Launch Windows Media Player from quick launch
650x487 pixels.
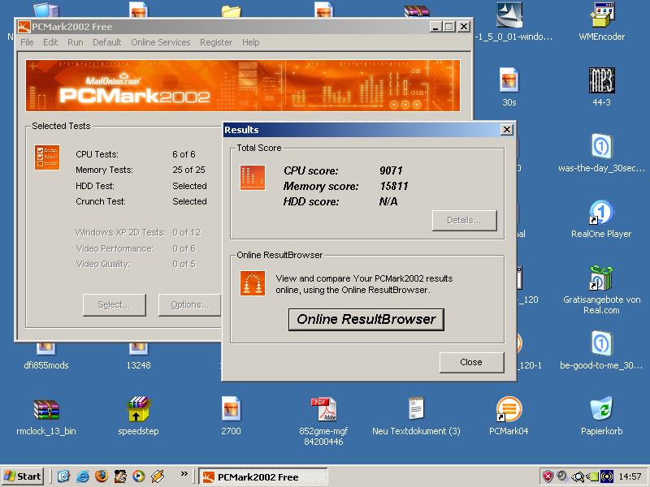tap(138, 476)
